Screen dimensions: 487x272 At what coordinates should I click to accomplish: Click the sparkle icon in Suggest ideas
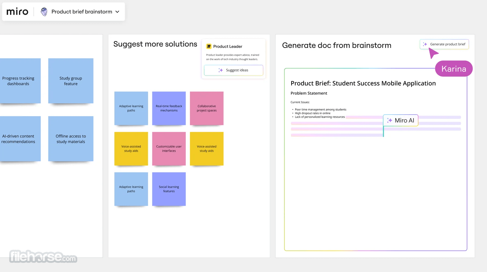(221, 70)
